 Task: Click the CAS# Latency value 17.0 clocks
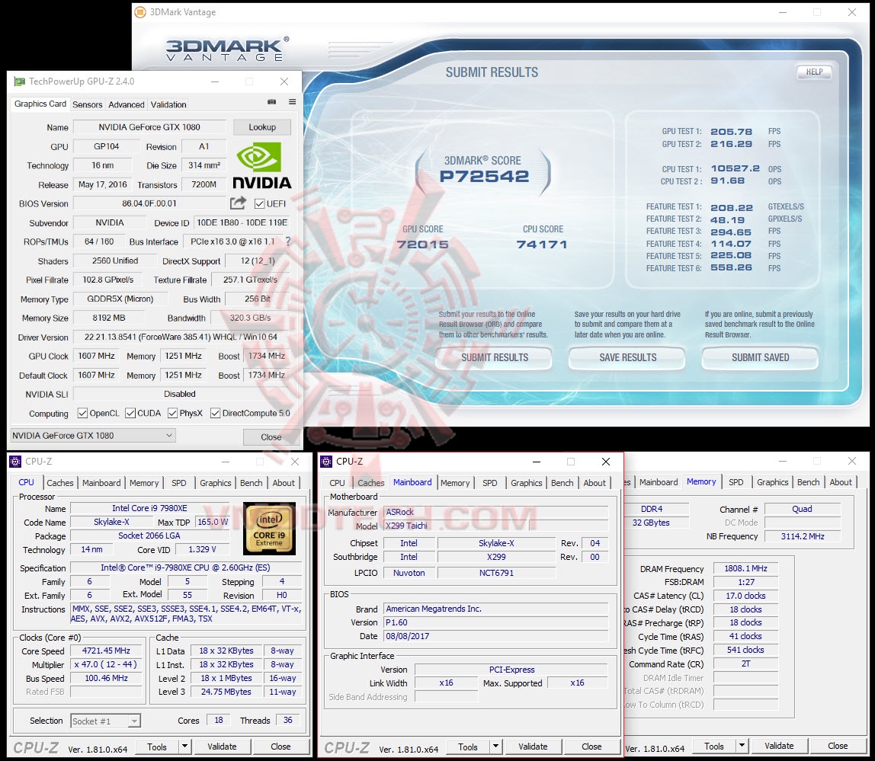(745, 595)
